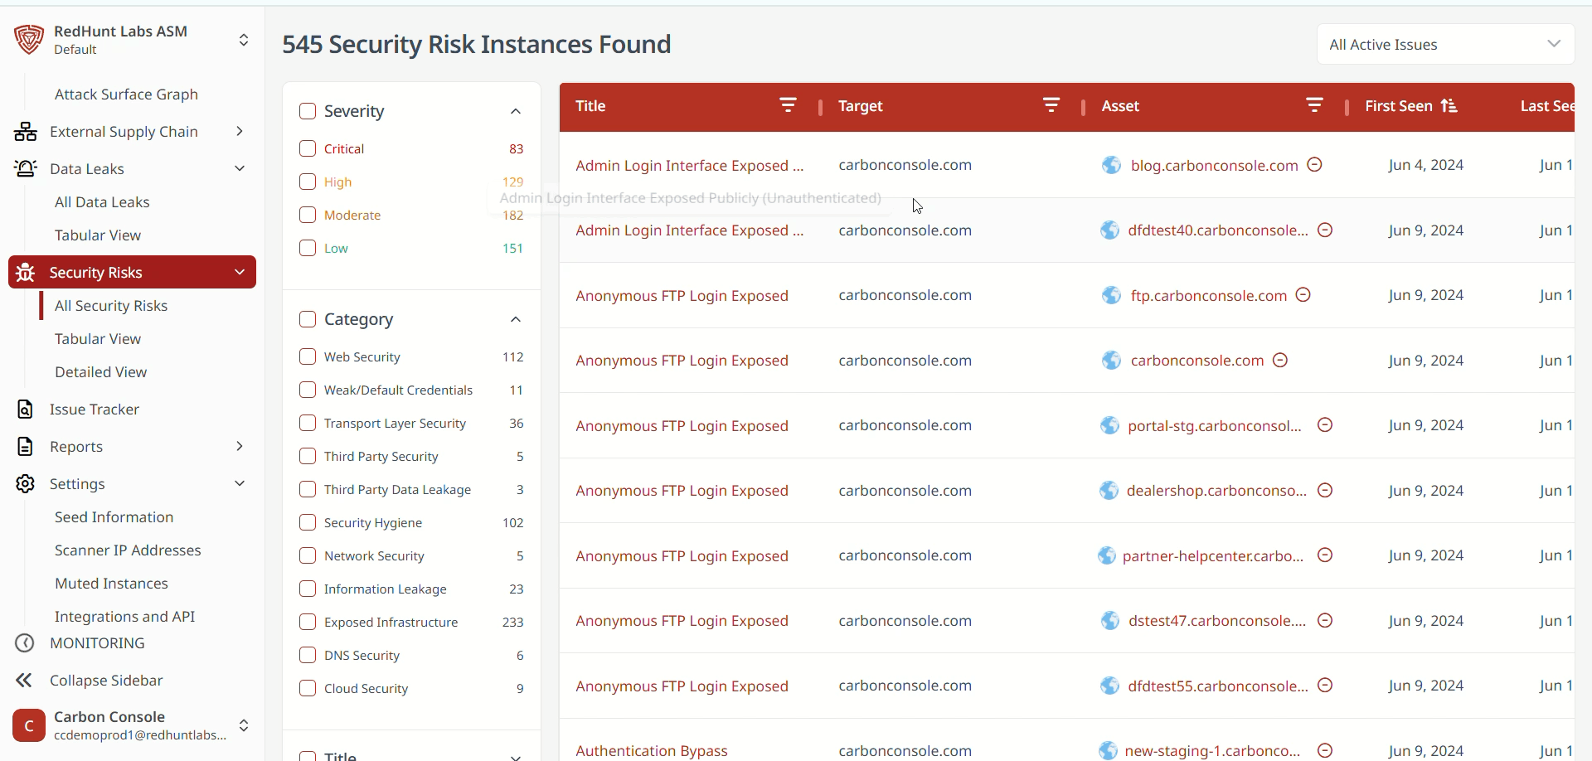This screenshot has width=1592, height=761.
Task: Open All Data Leaks menu item
Action: [x=102, y=202]
